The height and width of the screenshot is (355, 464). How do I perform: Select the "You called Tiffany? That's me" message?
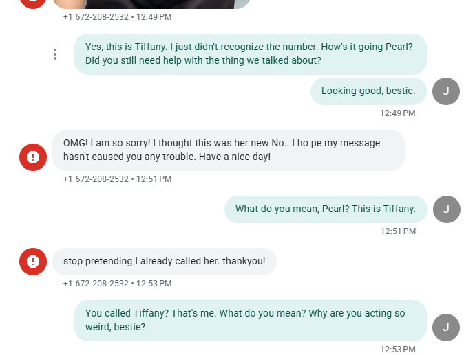[250, 320]
